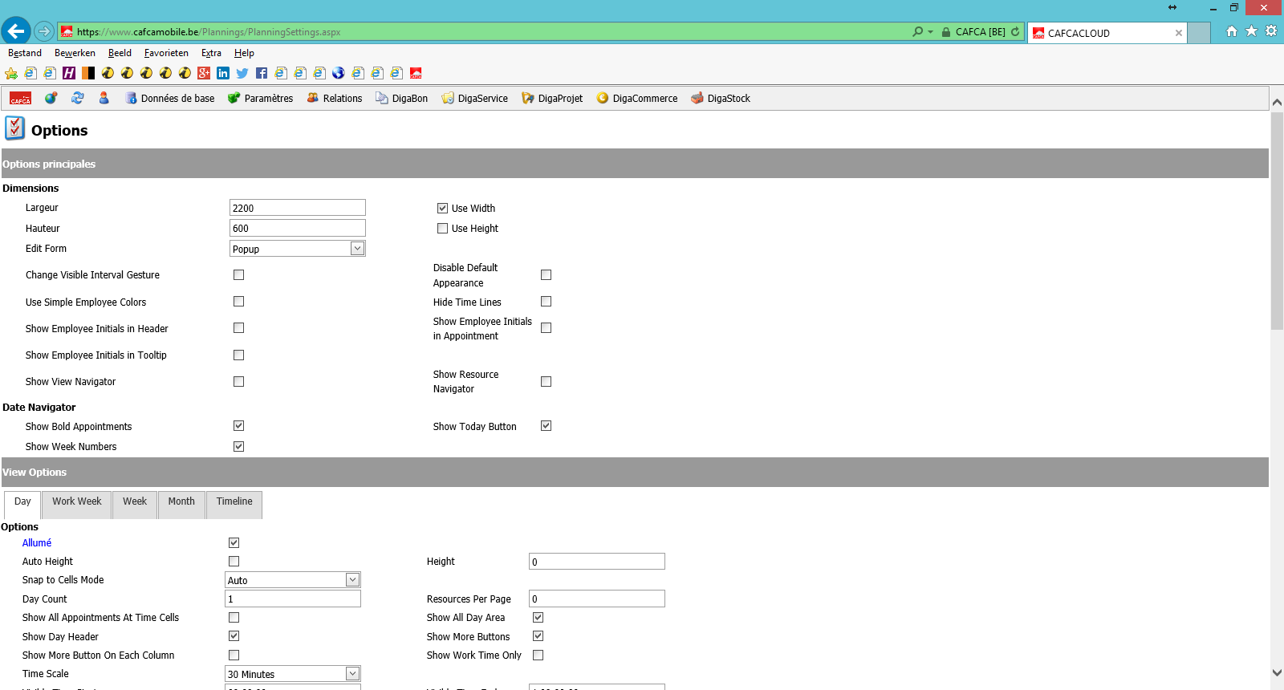Screen dimensions: 1284x690
Task: Go back with the browser back arrow
Action: [x=16, y=31]
